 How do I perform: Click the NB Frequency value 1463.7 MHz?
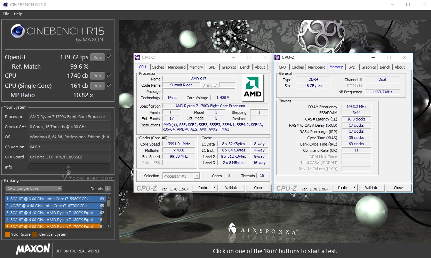click(x=382, y=92)
